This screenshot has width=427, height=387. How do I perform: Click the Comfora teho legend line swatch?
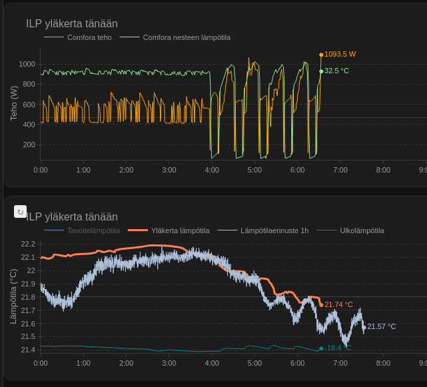point(54,37)
